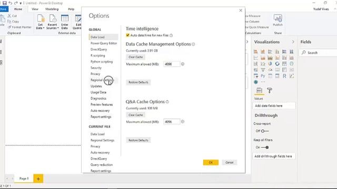Click the Enter Data table icon
Image resolution: width=337 pixels, height=189 pixels.
(x=65, y=18)
